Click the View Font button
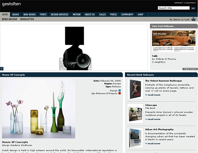The height and width of the screenshot is (153, 198). [190, 69]
